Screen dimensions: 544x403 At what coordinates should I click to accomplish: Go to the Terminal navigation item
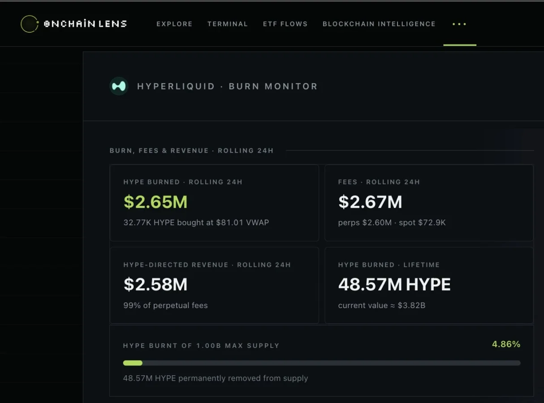coord(228,24)
